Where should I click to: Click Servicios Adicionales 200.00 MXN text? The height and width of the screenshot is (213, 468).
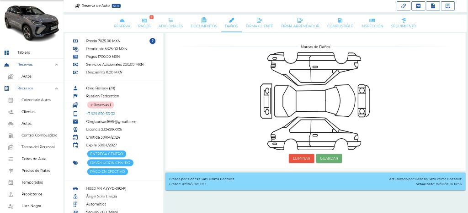(x=115, y=64)
